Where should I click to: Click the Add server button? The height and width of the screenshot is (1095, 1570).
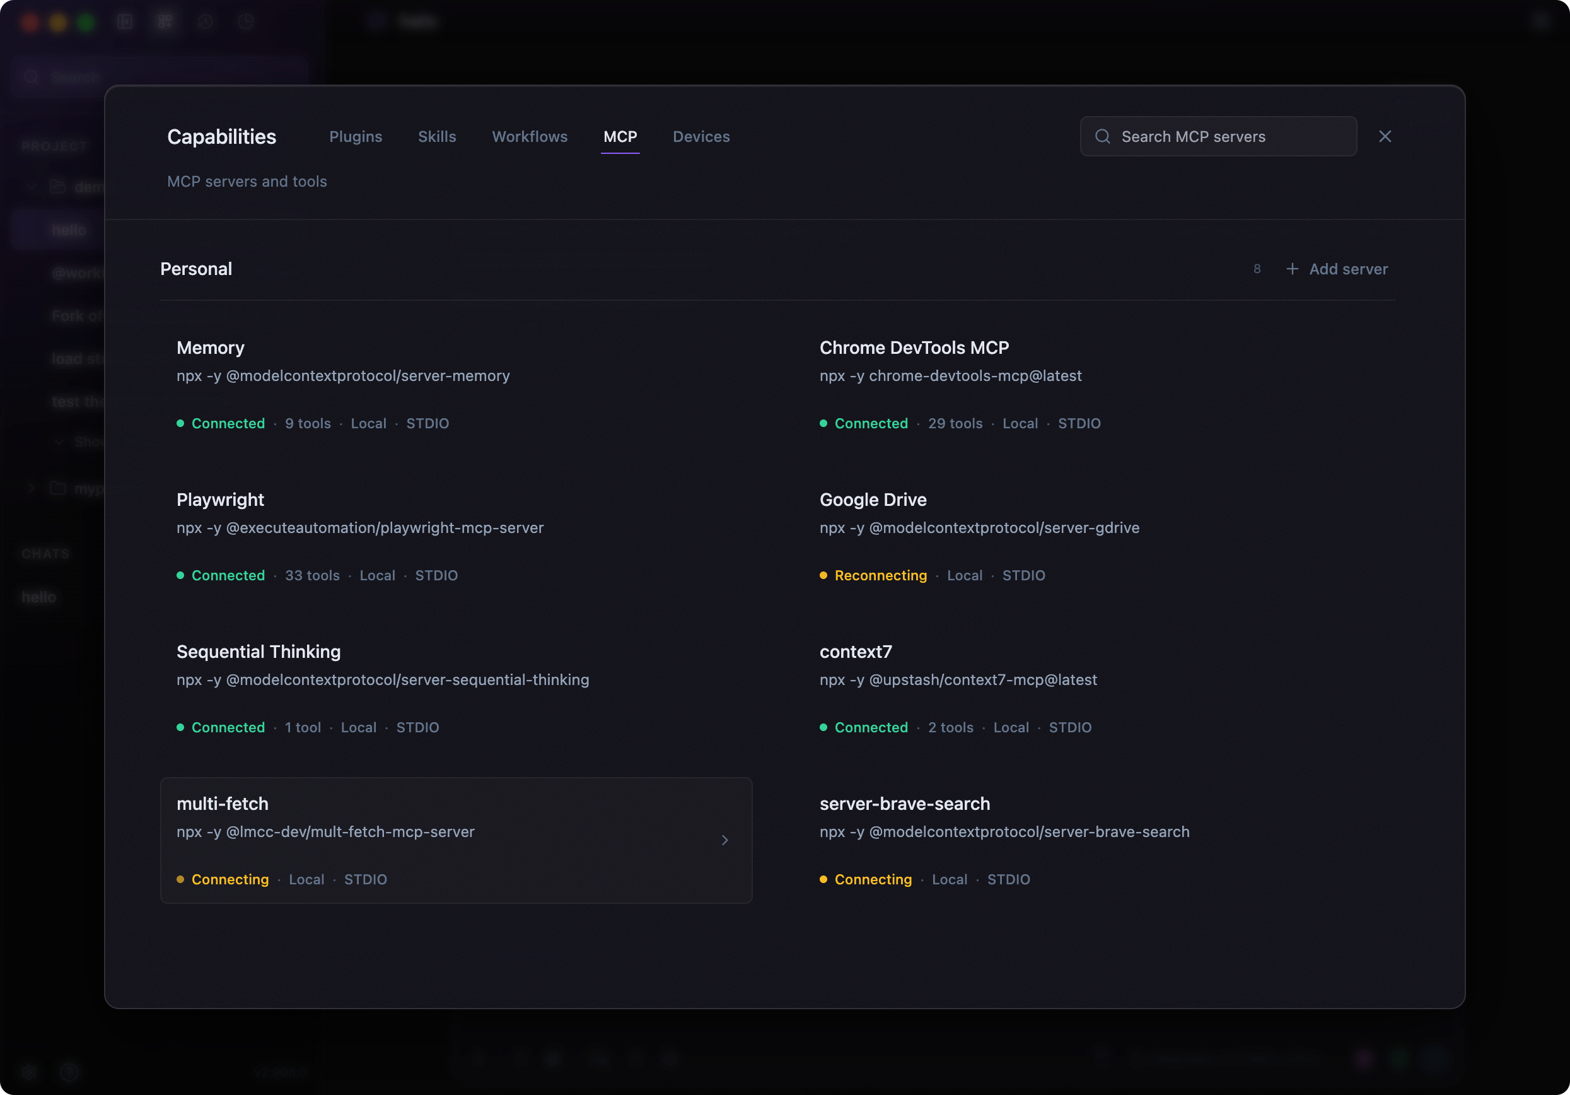[x=1337, y=269]
